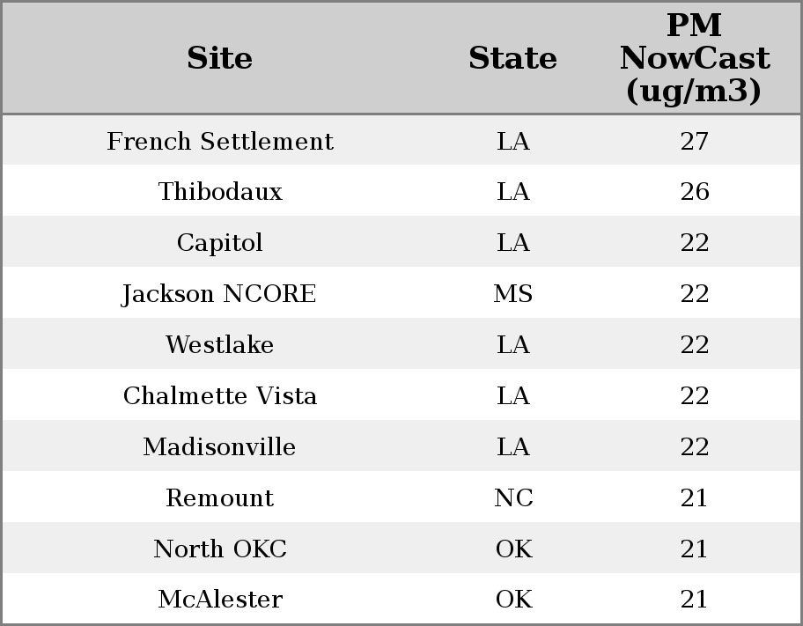
Task: Click the PM NowCast column header
Action: click(695, 58)
